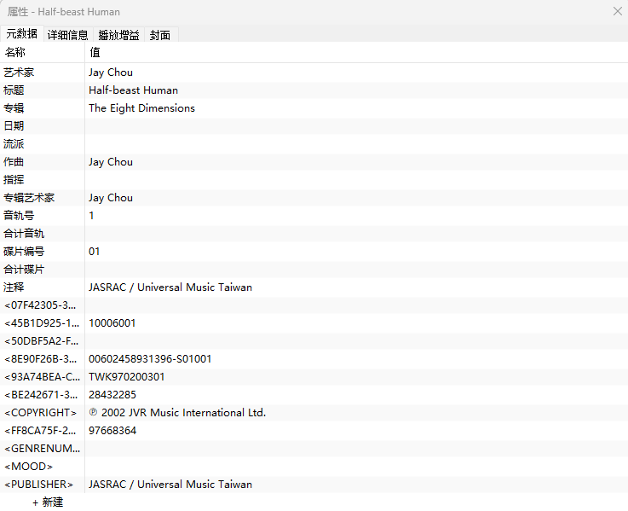Click the 艺术家 field name
The image size is (628, 511).
pos(19,73)
